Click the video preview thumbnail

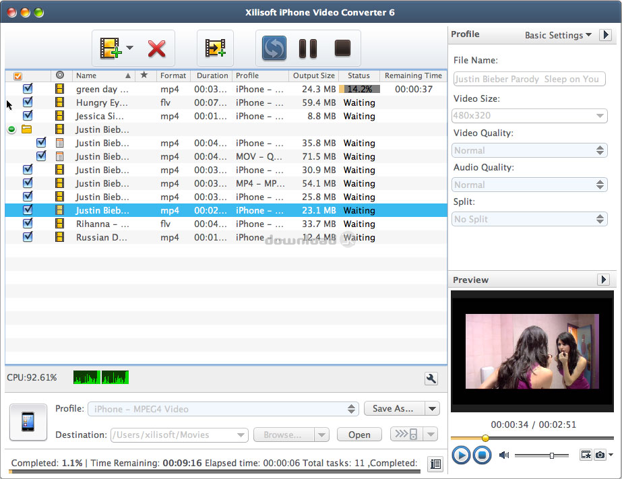point(532,351)
